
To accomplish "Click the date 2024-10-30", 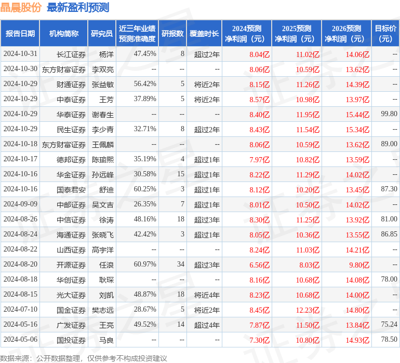I will [x=20, y=69].
